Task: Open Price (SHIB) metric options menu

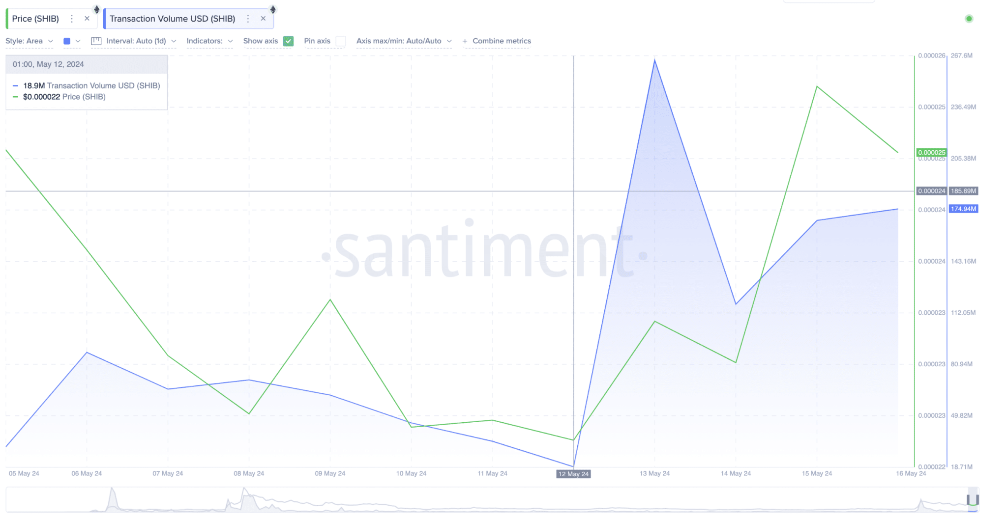Action: [72, 19]
